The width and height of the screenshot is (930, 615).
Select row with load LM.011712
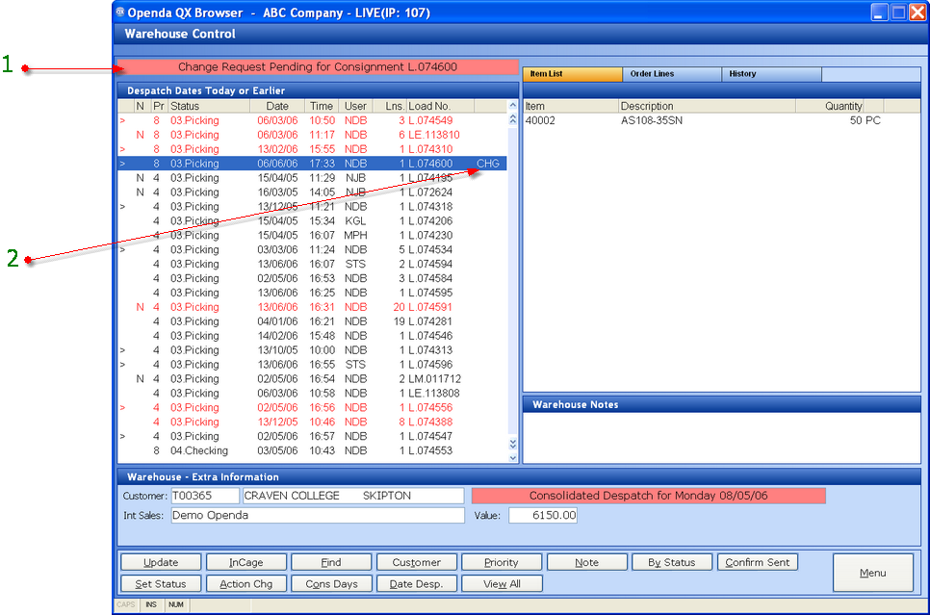313,379
